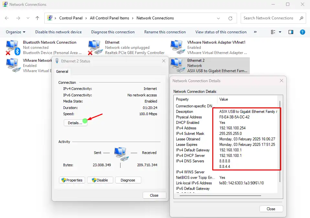Click the Bluetooth Network Connection icon
This screenshot has width=310, height=218.
13,47
